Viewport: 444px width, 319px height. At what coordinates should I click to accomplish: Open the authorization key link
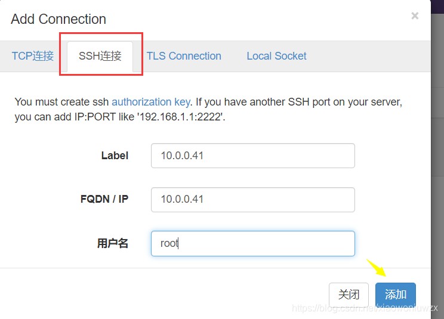click(151, 102)
